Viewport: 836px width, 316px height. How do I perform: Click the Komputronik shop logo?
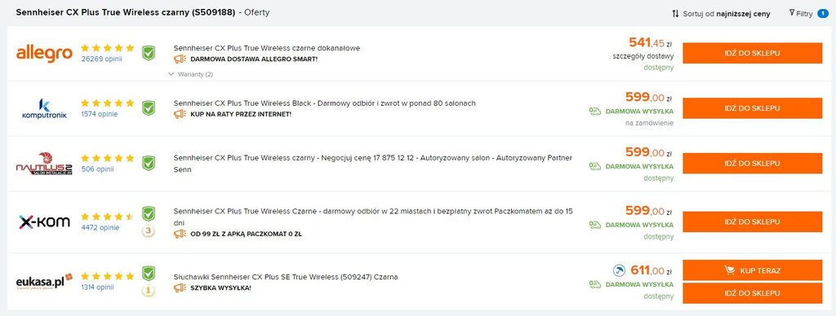click(44, 108)
